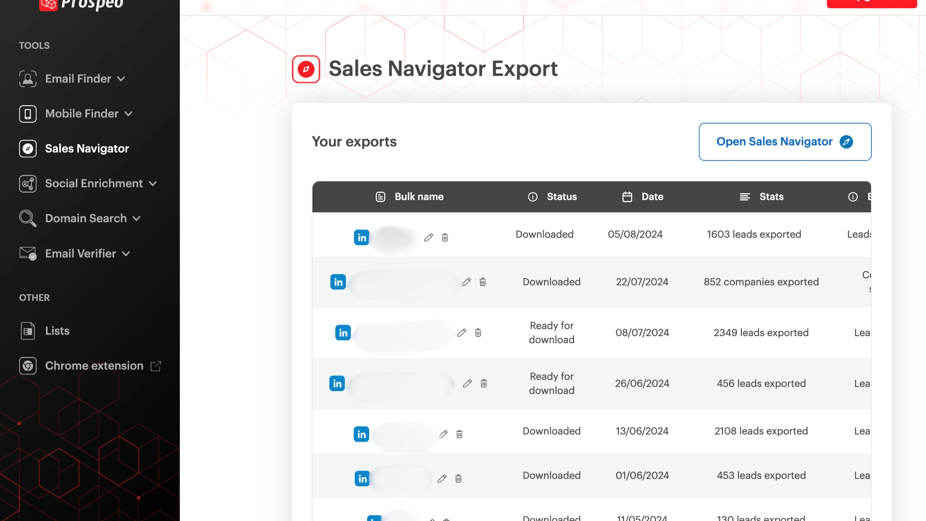
Task: Click the Status column info icon
Action: point(533,197)
